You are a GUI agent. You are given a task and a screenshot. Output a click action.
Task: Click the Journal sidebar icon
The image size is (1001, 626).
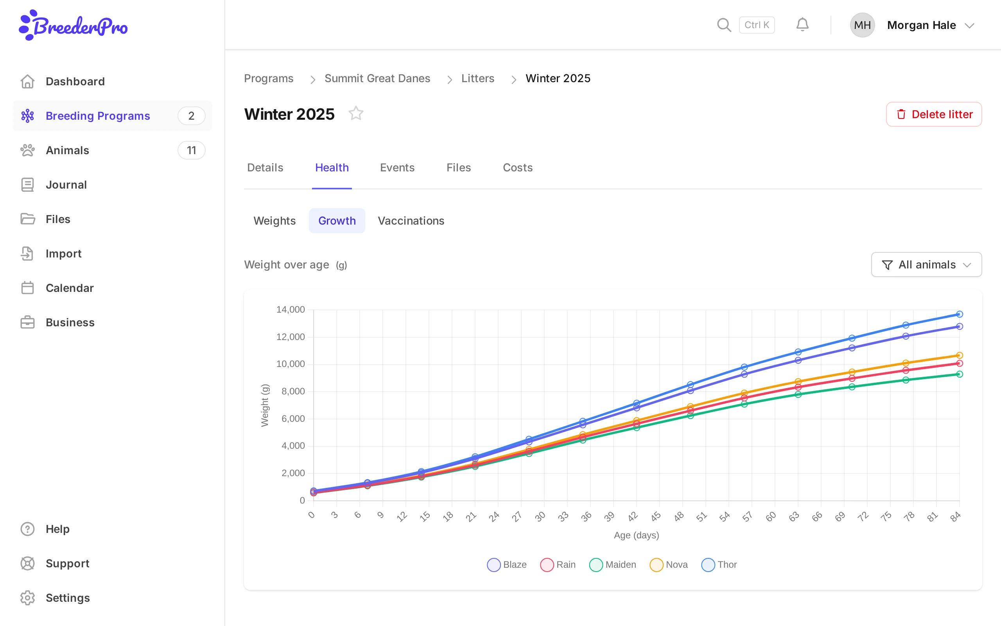[x=28, y=185]
